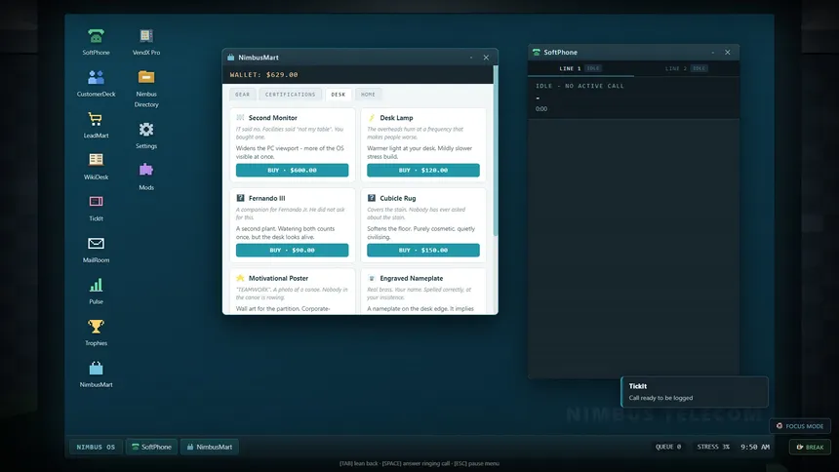Open the Nimbus Directory folder icon
This screenshot has height=472, width=839.
[146, 89]
